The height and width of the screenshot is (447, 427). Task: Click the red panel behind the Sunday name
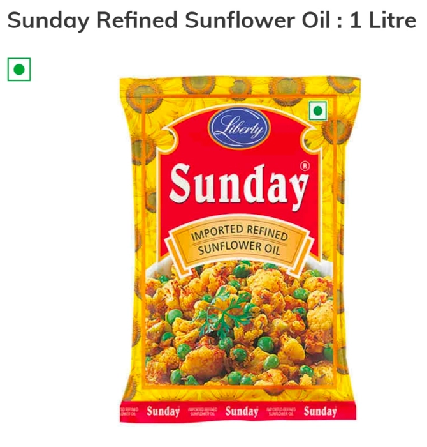239,183
